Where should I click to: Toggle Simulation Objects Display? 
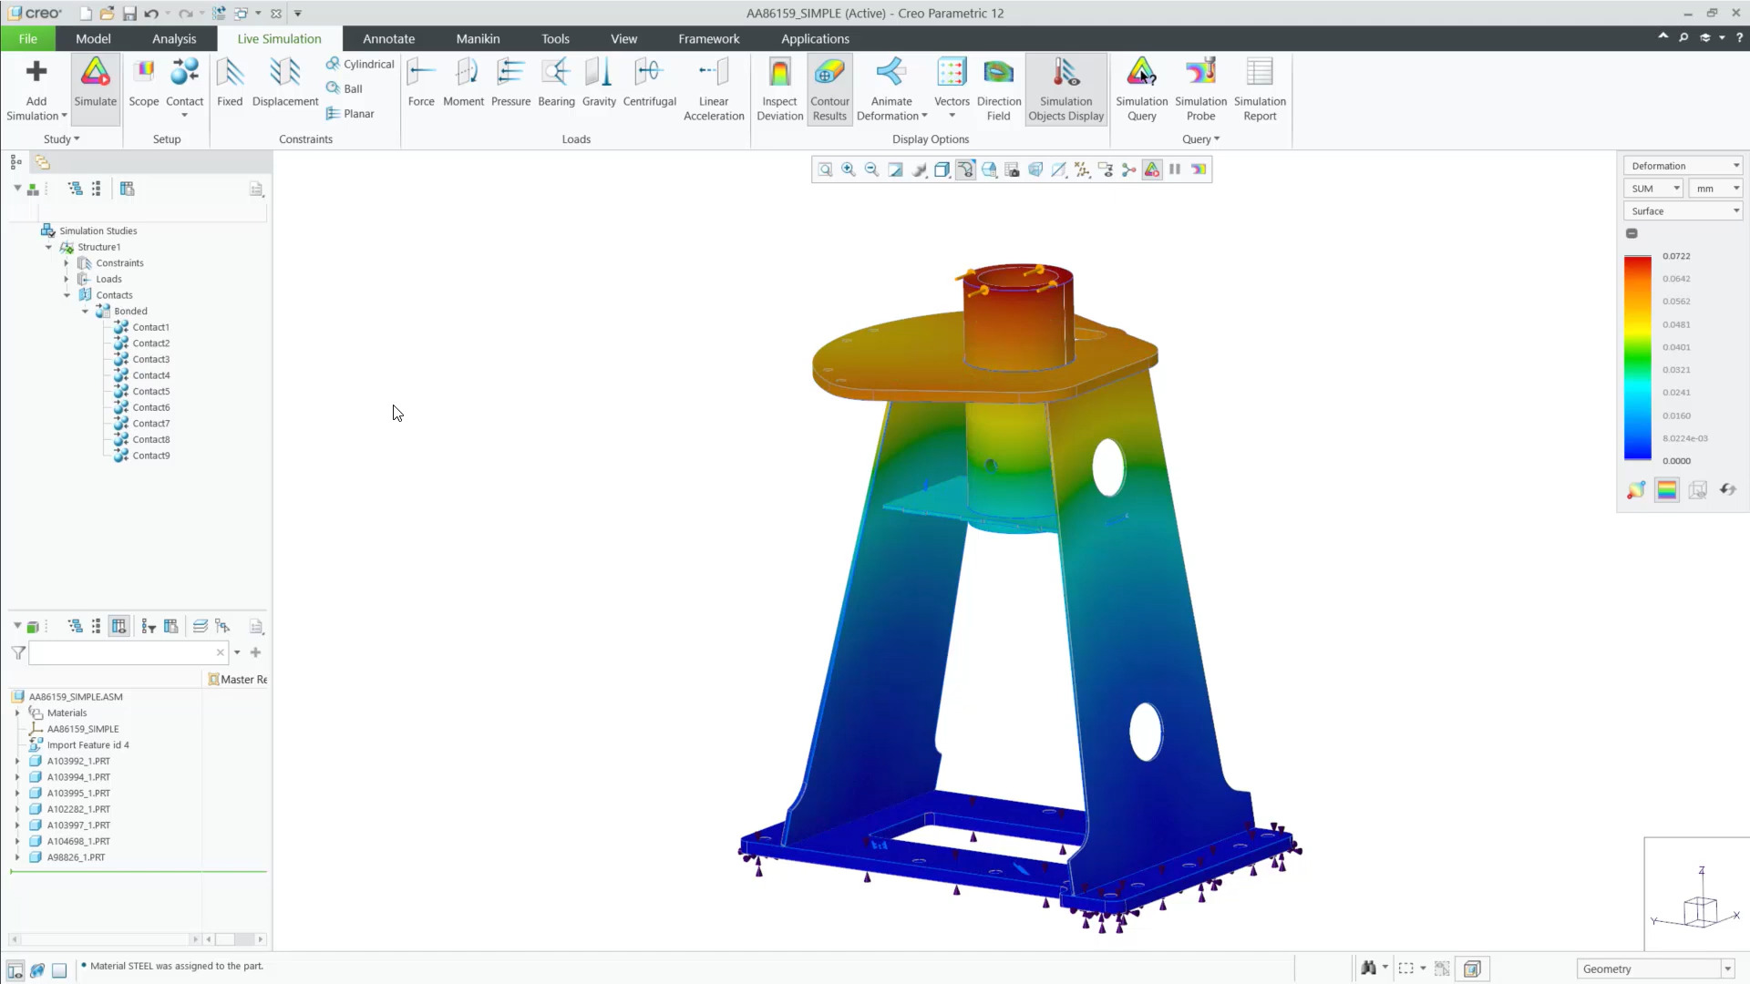click(1065, 89)
